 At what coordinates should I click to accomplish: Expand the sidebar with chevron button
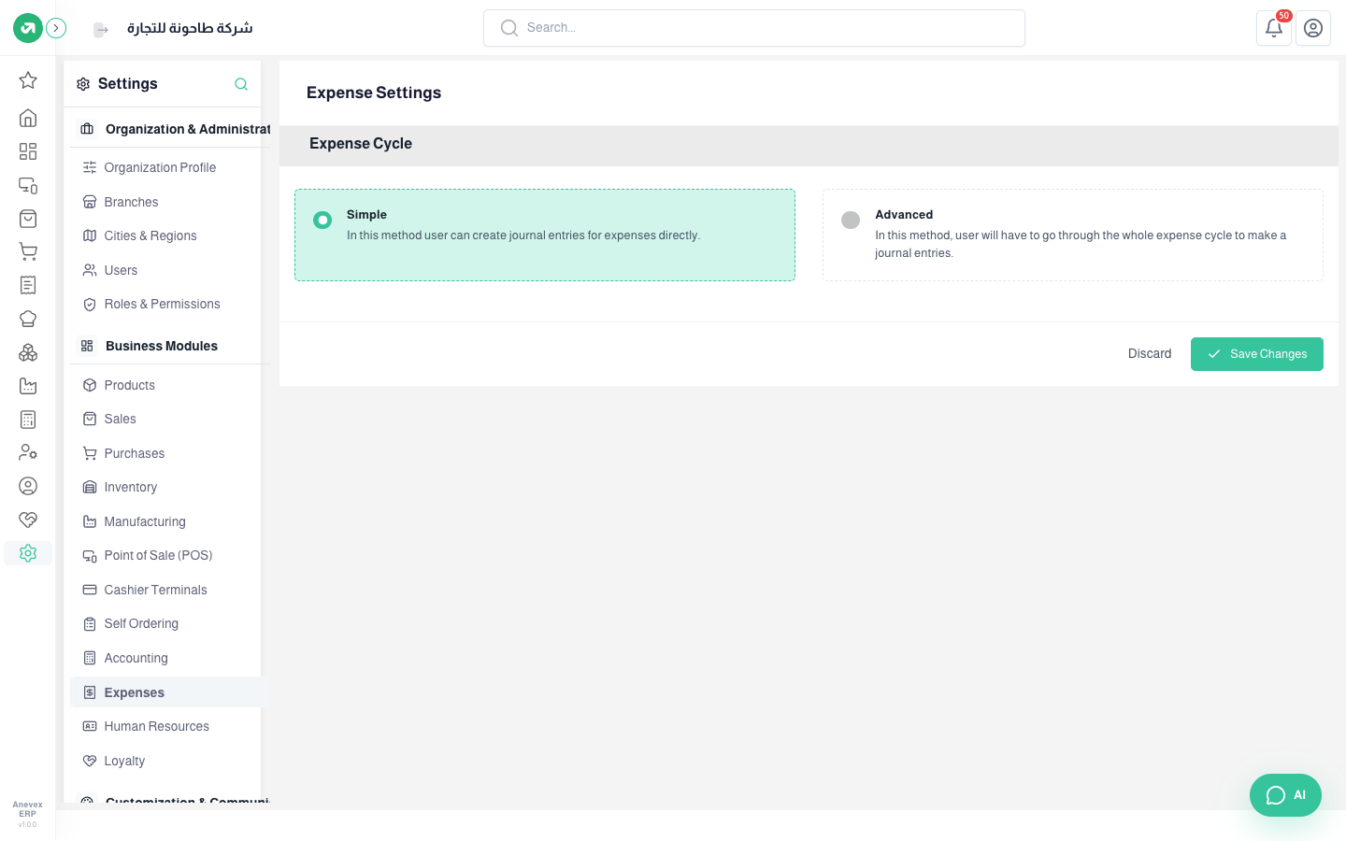coord(56,28)
